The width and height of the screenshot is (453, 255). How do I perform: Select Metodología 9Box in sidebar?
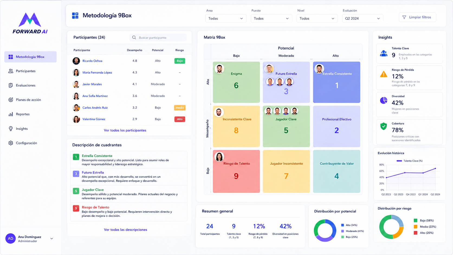30,57
